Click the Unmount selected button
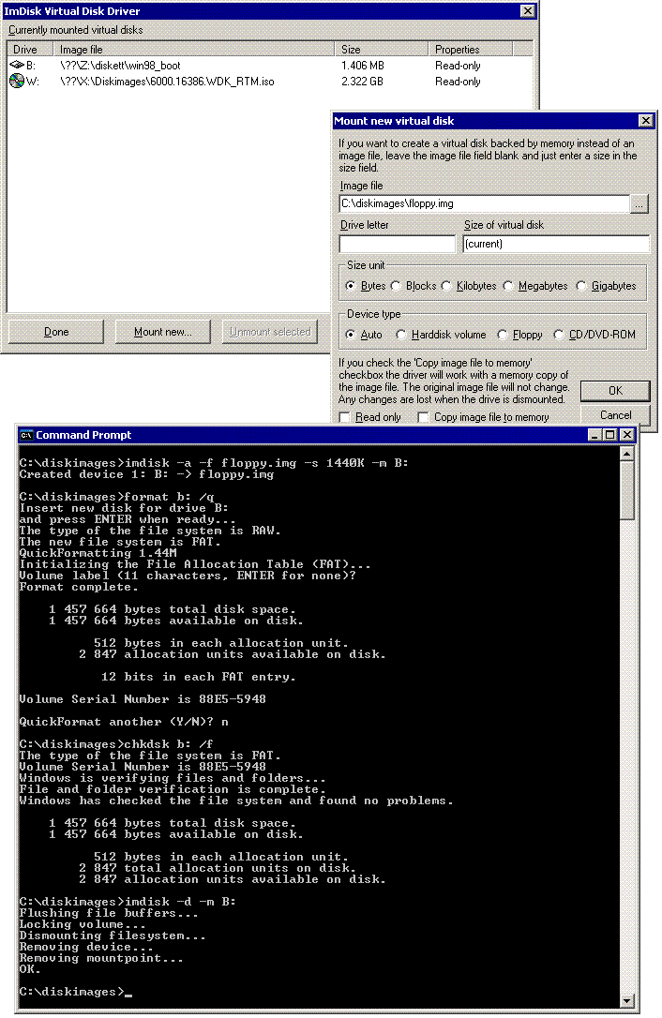The image size is (662, 1018). pyautogui.click(x=270, y=332)
